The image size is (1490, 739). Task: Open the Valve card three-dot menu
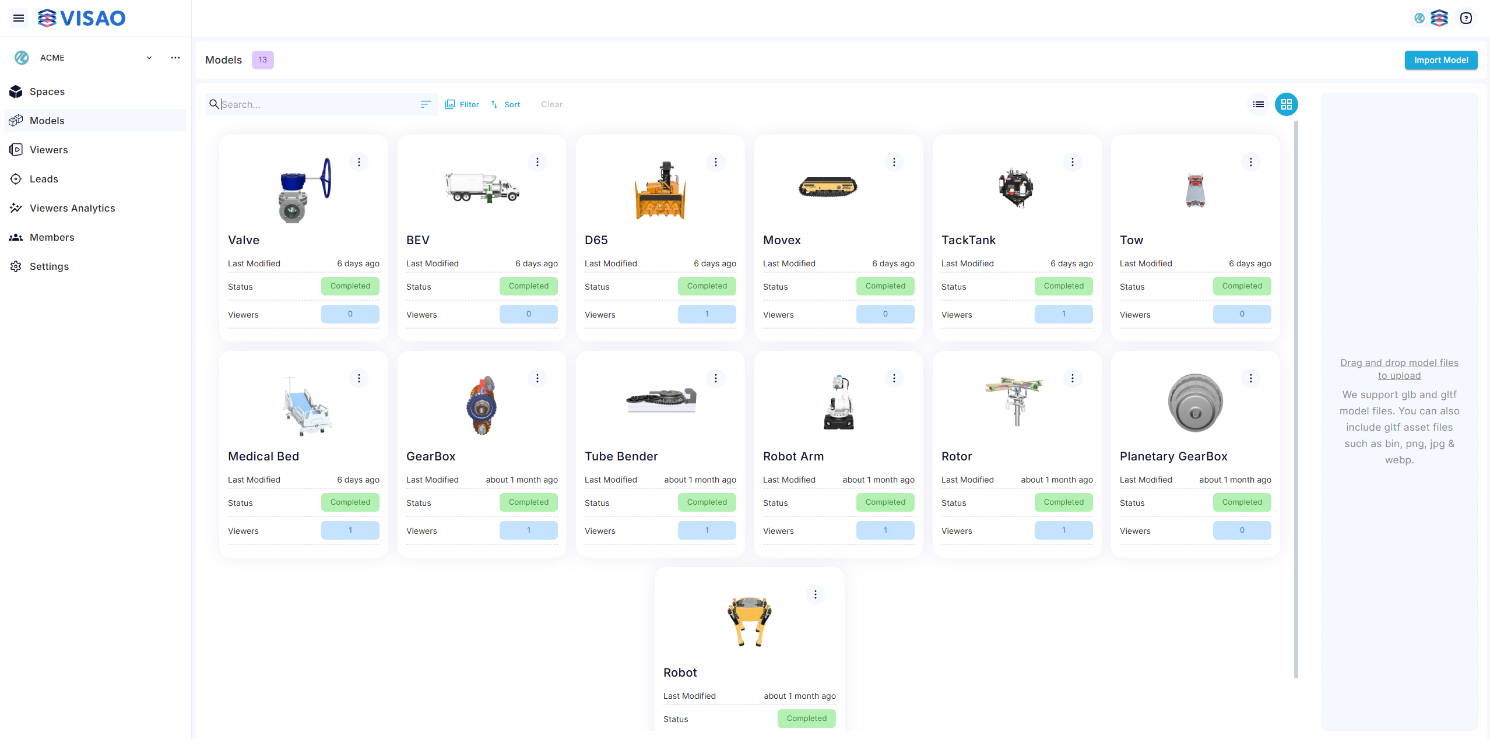tap(359, 162)
